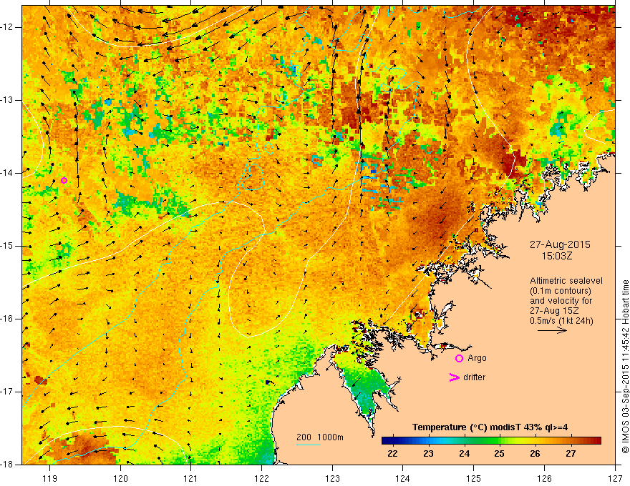Click the longitude axis label '123'
This screenshot has height=486, width=630.
332,478
